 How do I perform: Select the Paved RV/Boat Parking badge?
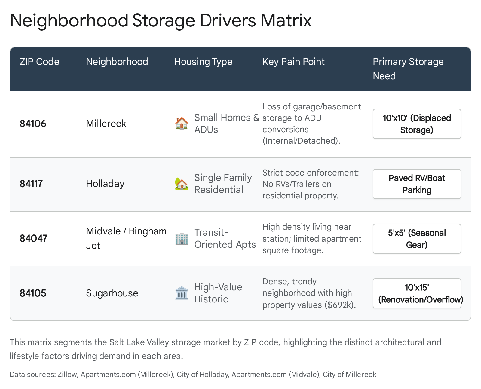[417, 184]
